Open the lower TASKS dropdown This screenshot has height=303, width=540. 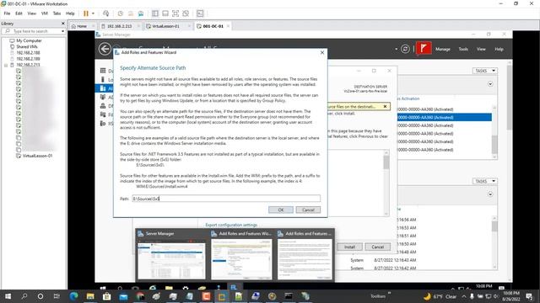tap(485, 181)
